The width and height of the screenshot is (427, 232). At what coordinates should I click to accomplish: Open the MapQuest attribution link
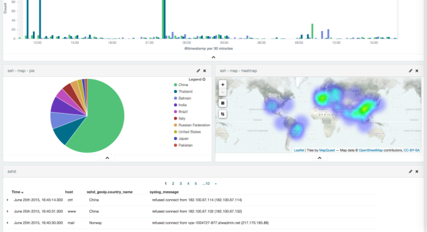327,150
